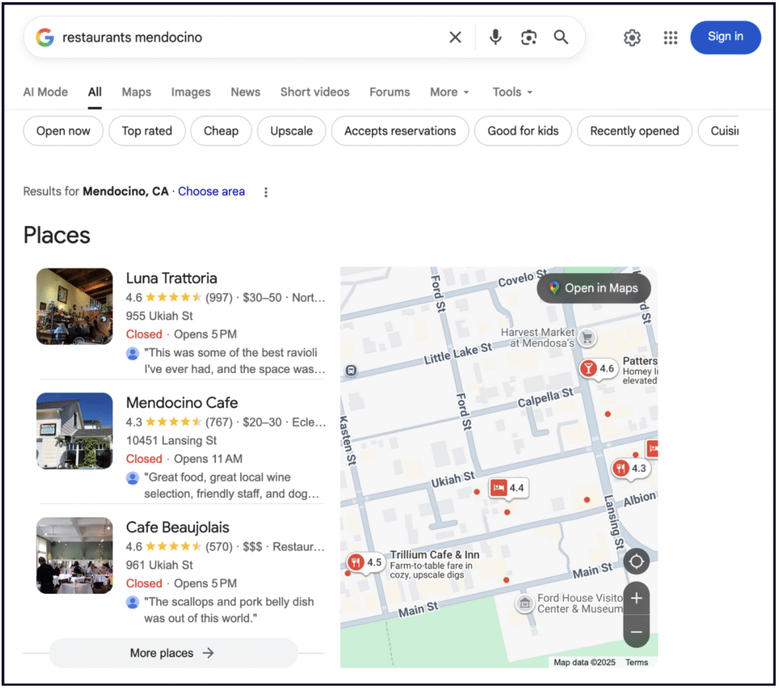Image resolution: width=779 pixels, height=689 pixels.
Task: Expand the More dropdown menu
Action: coord(449,92)
